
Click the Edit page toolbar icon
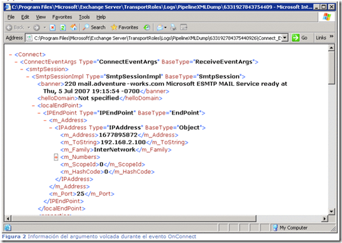click(183, 27)
